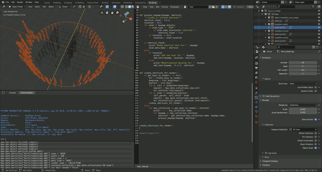Toggle syntax highlighting in text editor
The width and height of the screenshot is (322, 172).
point(230,7)
